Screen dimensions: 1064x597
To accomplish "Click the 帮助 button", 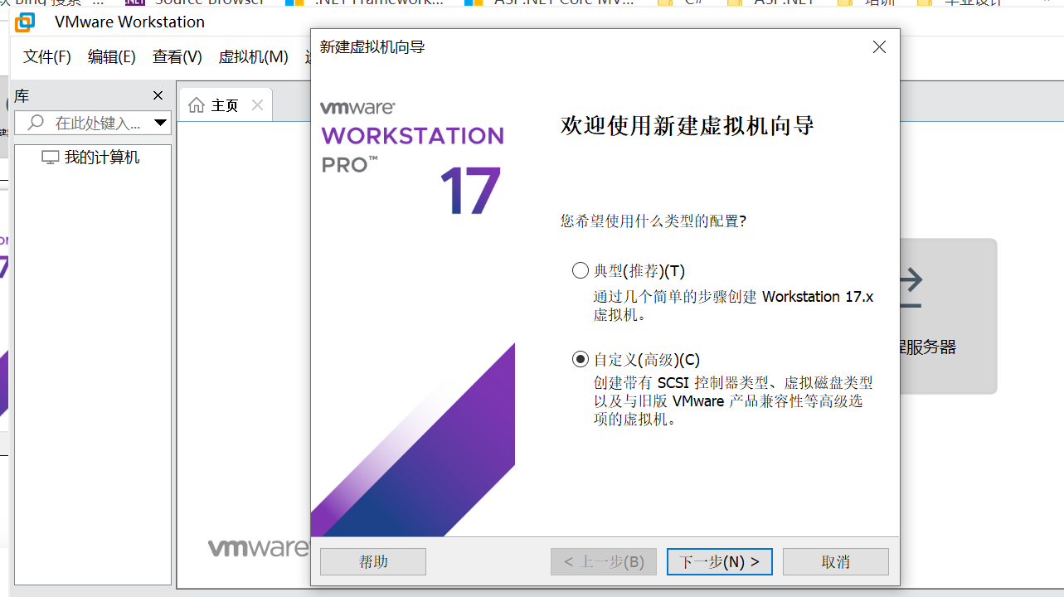I will (x=373, y=562).
